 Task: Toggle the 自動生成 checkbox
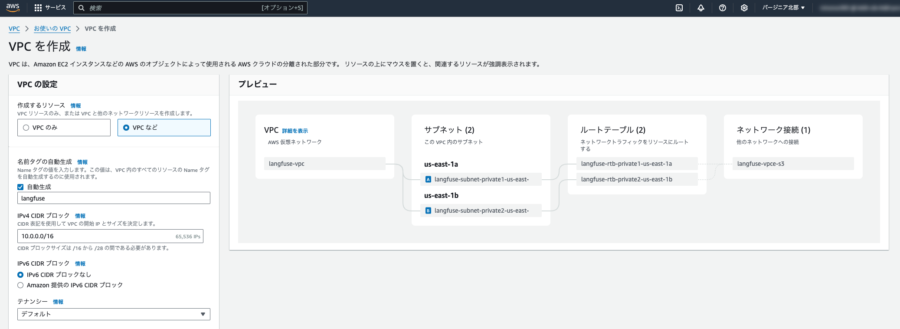(x=20, y=187)
